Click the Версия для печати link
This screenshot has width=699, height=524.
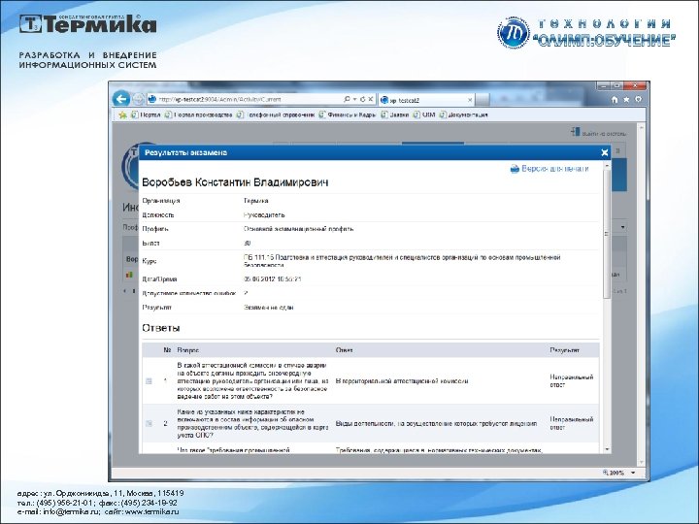(x=555, y=169)
